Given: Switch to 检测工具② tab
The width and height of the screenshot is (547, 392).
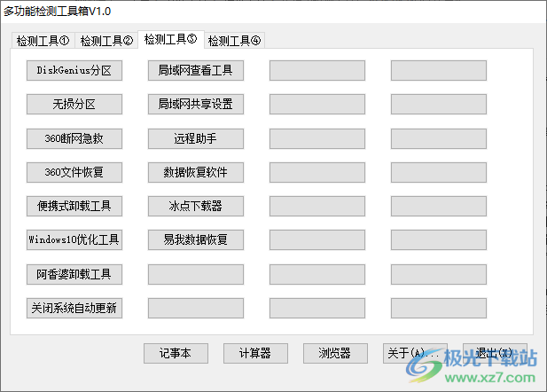Looking at the screenshot, I should click(x=106, y=41).
